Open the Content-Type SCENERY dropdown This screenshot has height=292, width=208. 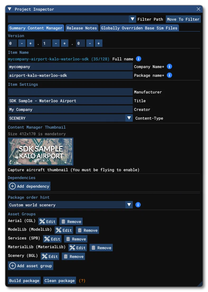click(70, 118)
